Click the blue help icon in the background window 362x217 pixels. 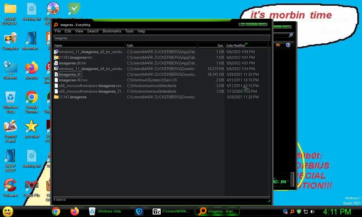pyautogui.click(x=288, y=45)
